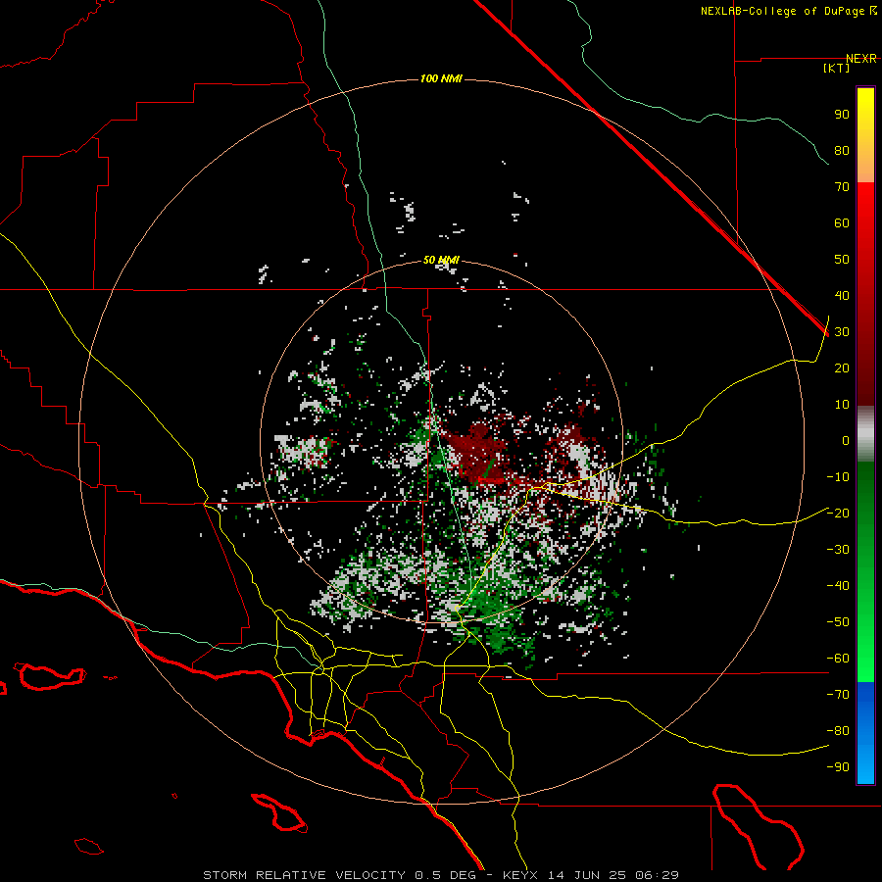882x882 pixels.
Task: Click the 0.5 DEG elevation angle text
Action: click(x=445, y=875)
